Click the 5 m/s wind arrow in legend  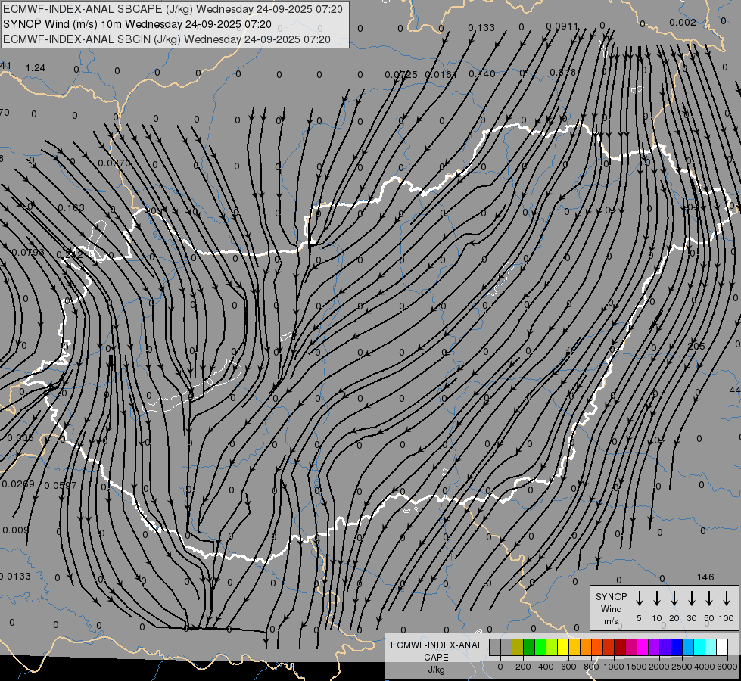640,599
